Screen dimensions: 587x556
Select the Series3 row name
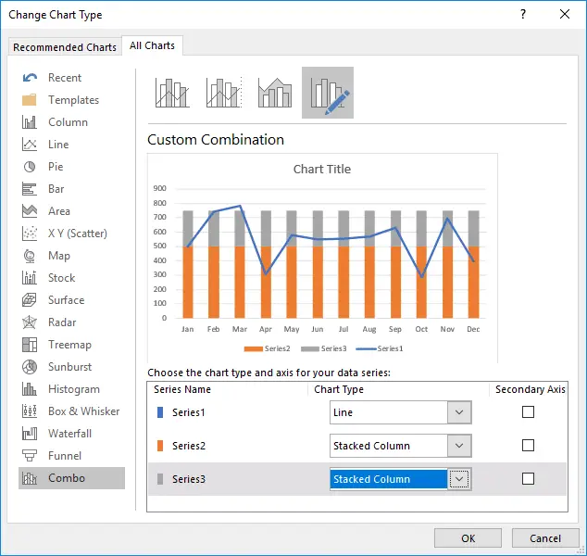[189, 479]
